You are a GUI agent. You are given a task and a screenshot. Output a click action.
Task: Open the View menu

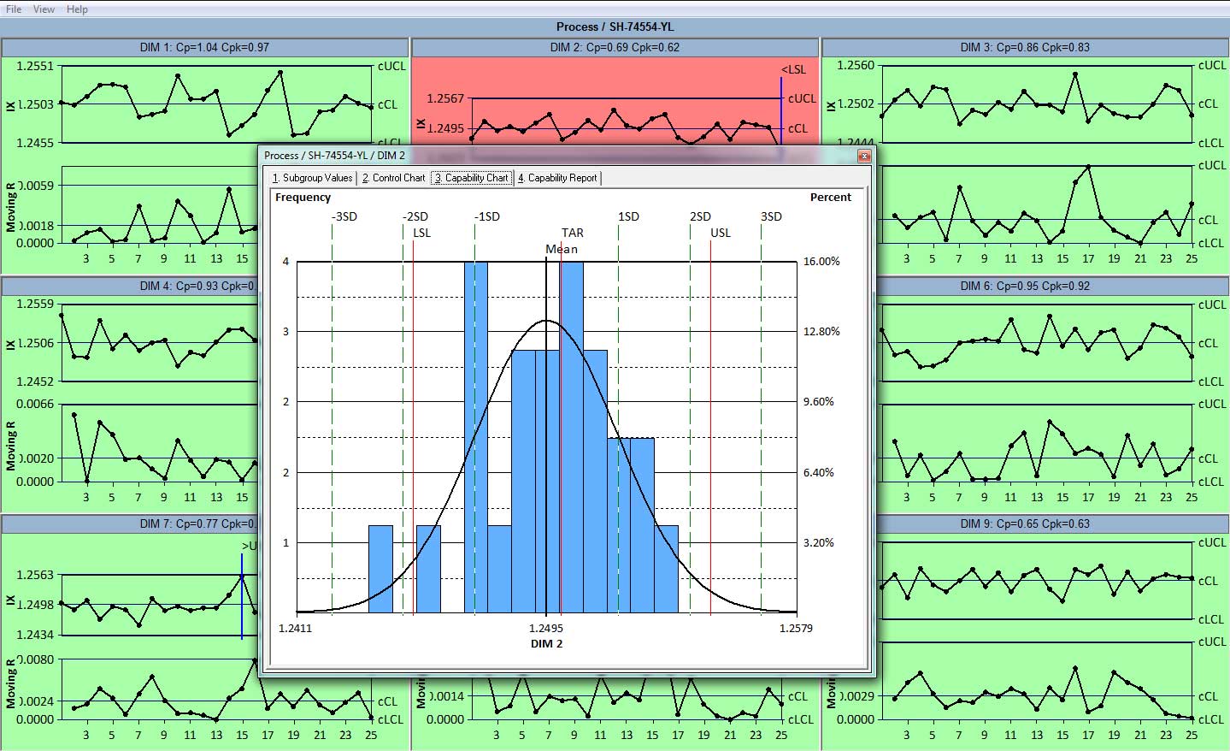pos(44,9)
